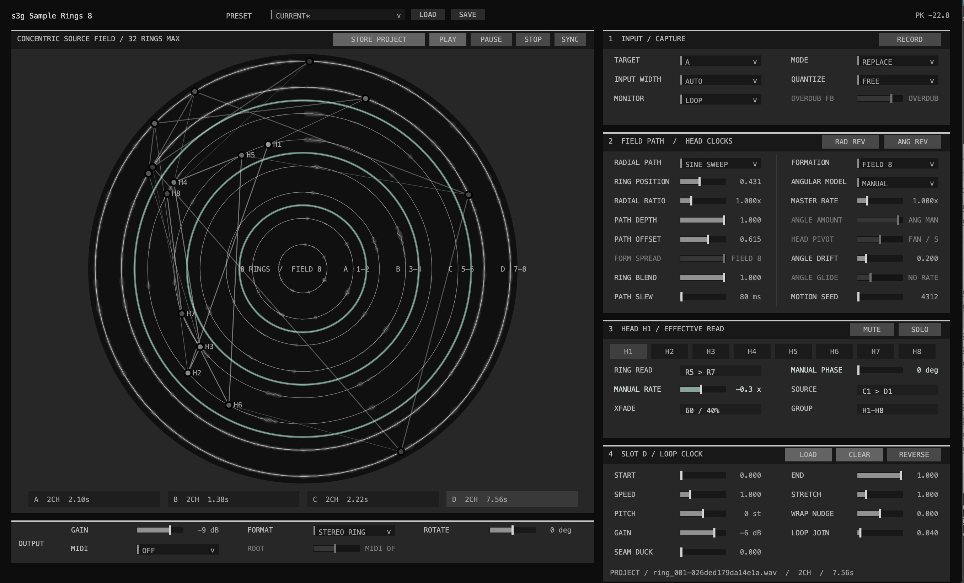Select sample slot A 2CH 2.10s
The image size is (964, 583).
94,499
